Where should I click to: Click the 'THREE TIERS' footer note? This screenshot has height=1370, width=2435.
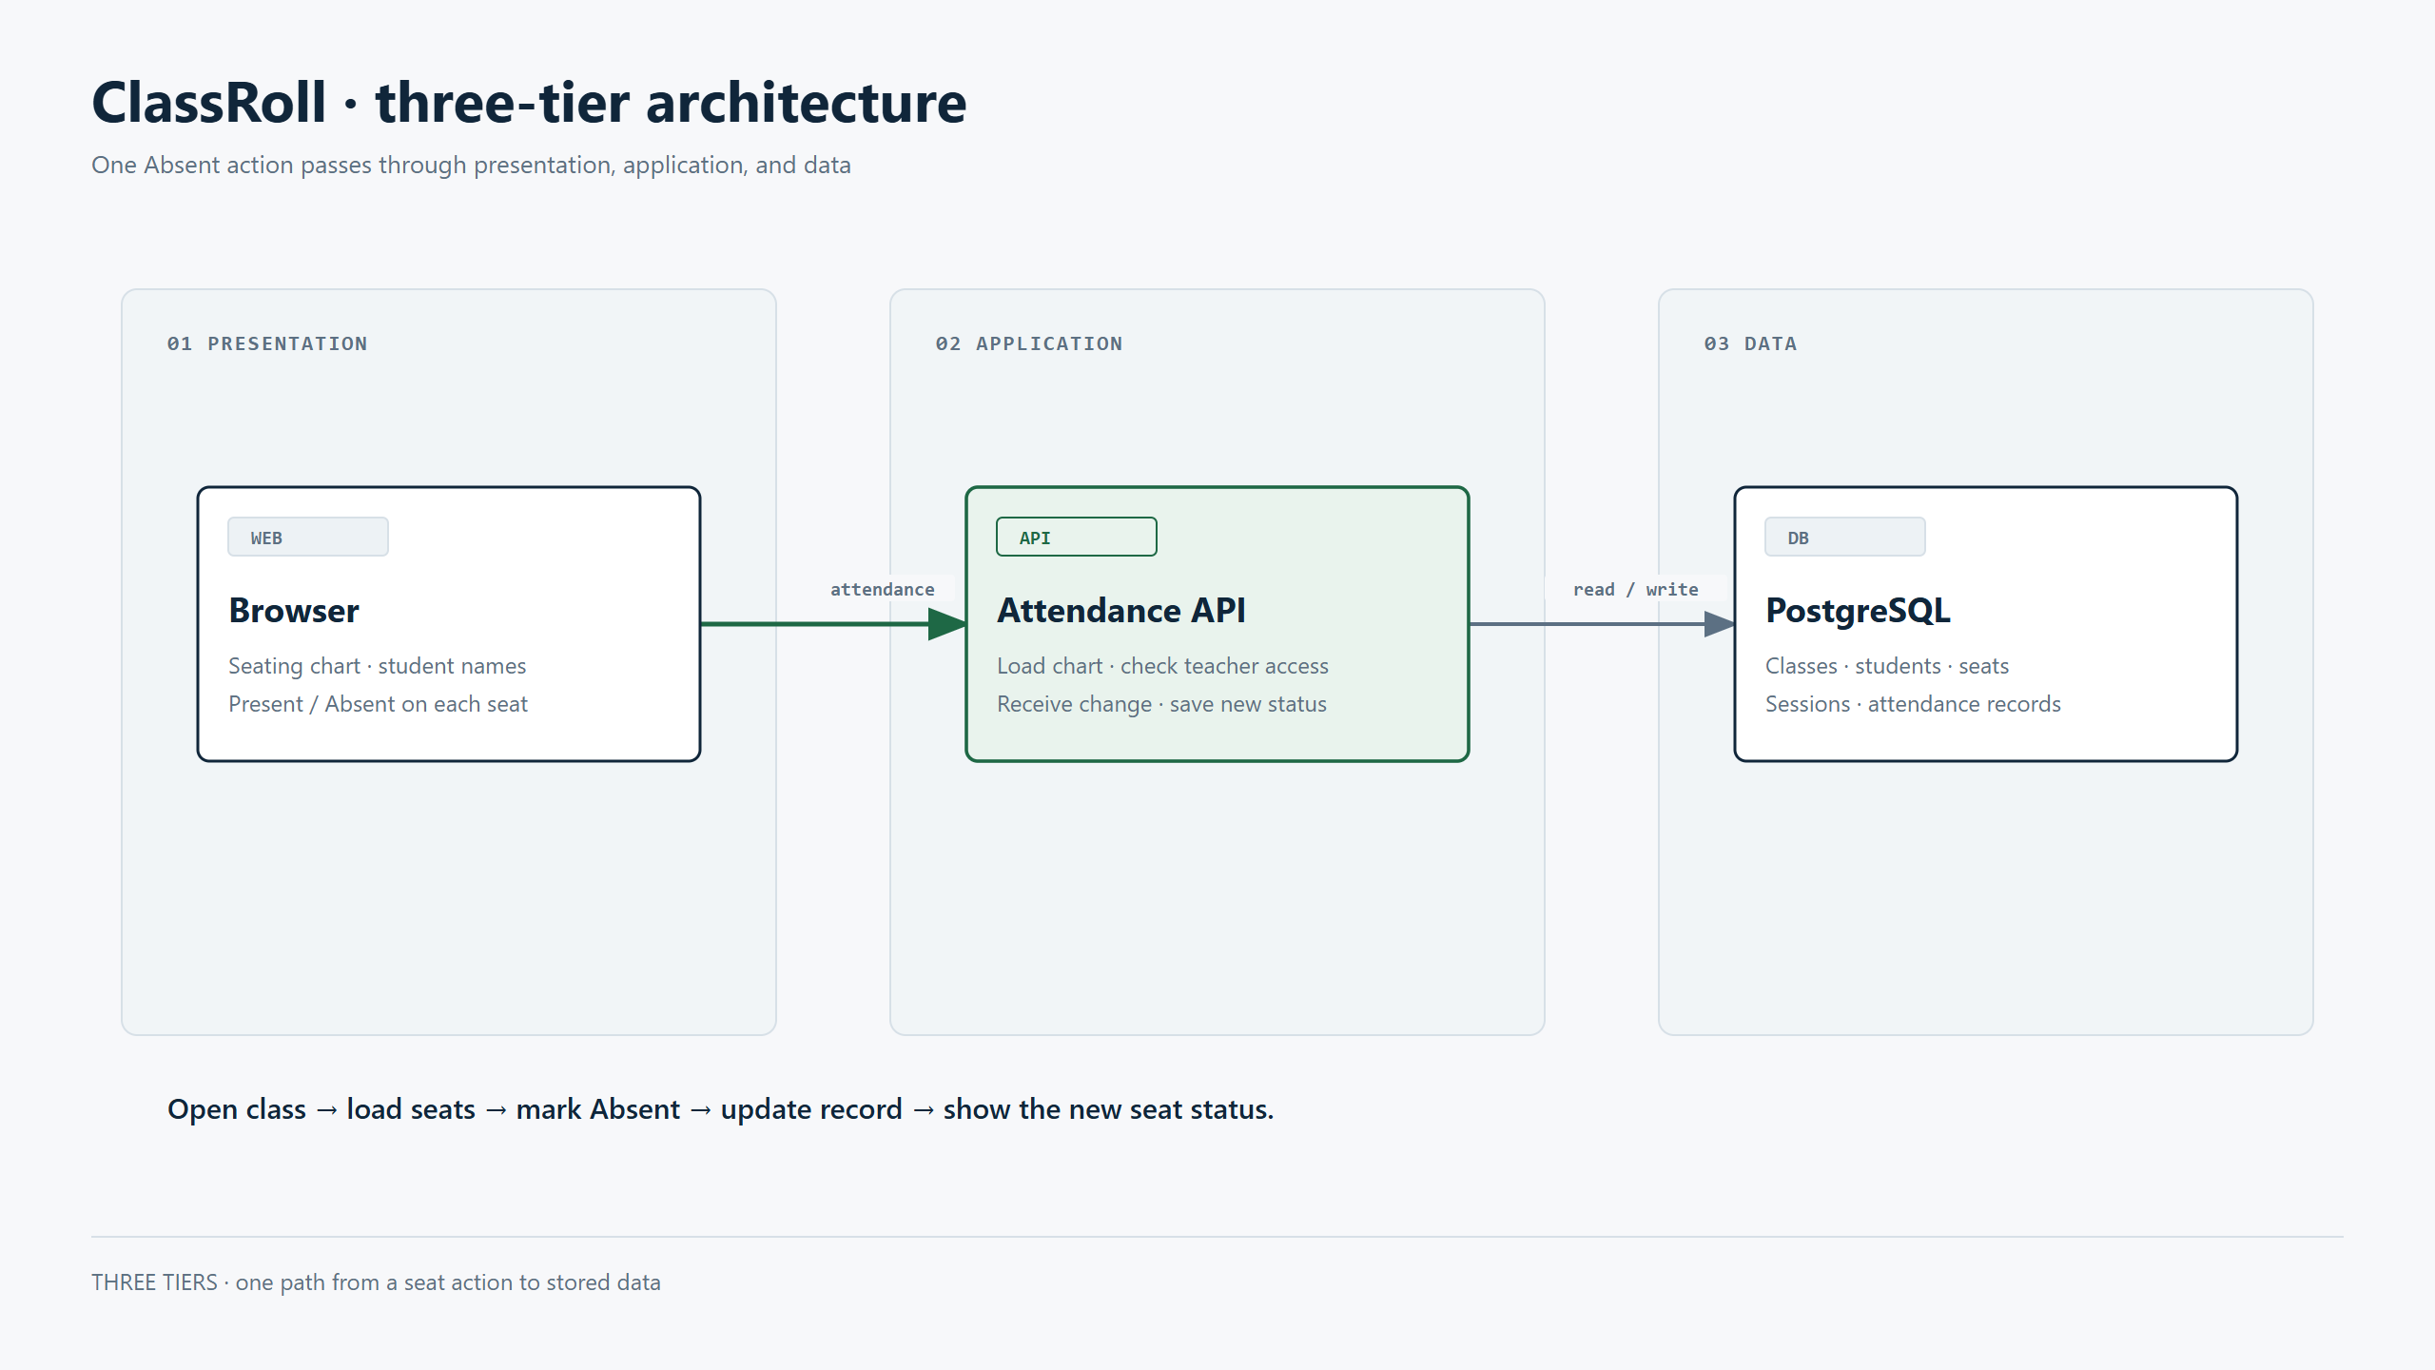click(x=376, y=1282)
